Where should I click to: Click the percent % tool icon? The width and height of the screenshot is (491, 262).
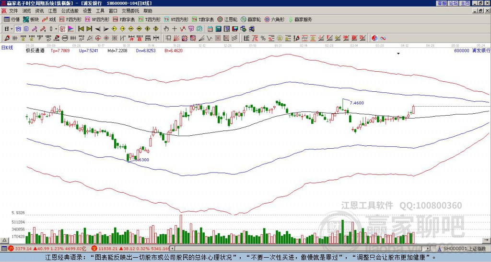pyautogui.click(x=263, y=38)
